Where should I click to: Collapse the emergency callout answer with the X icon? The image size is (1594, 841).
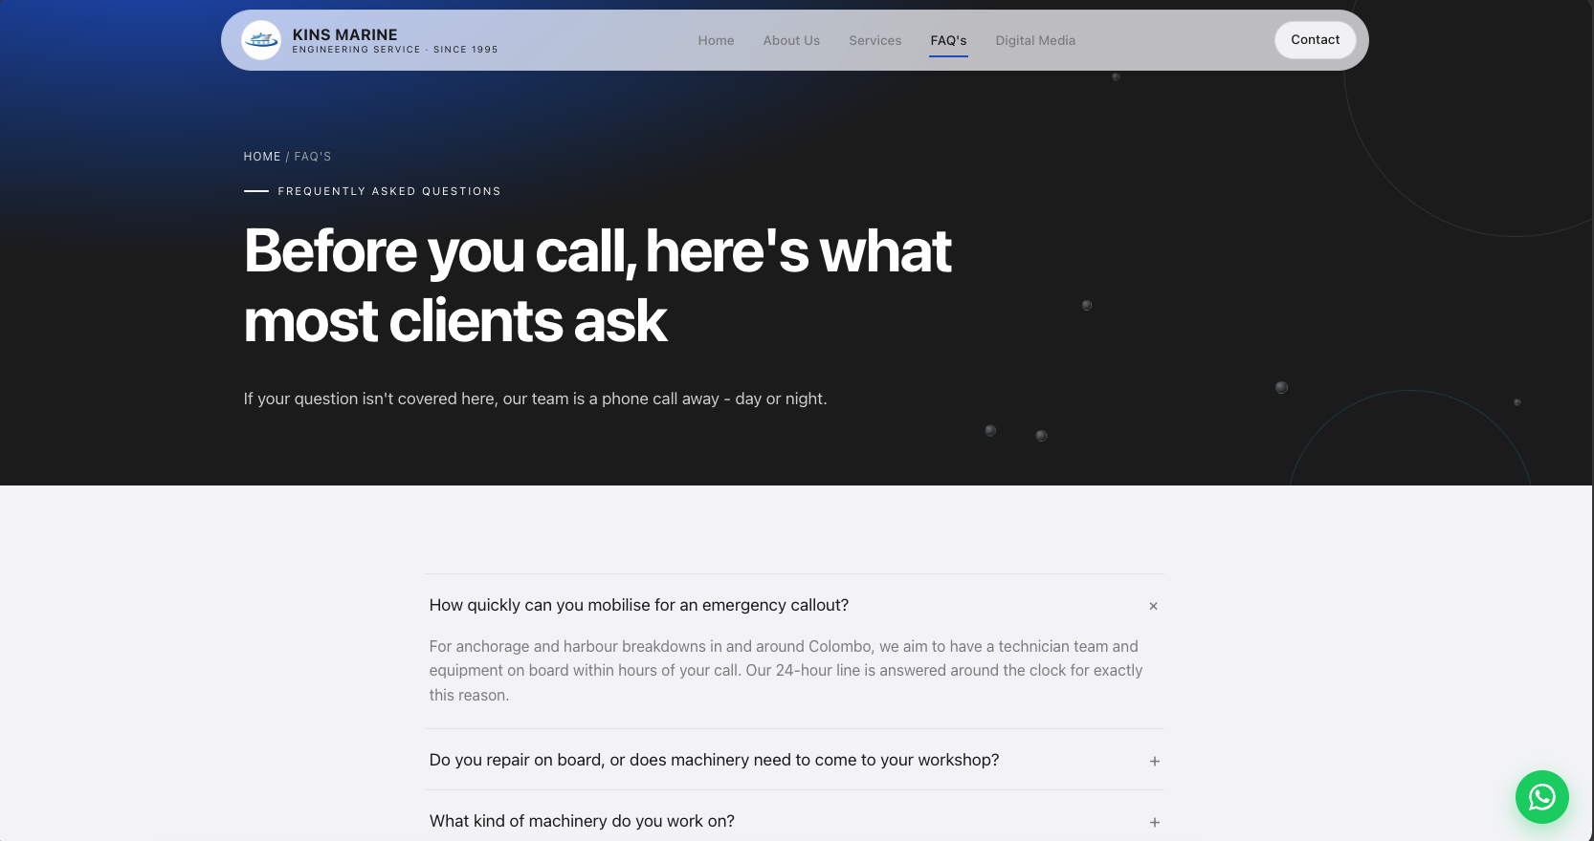(x=1154, y=606)
